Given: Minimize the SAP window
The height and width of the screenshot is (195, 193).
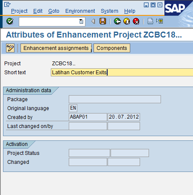Looking at the screenshot, I should (146, 5).
